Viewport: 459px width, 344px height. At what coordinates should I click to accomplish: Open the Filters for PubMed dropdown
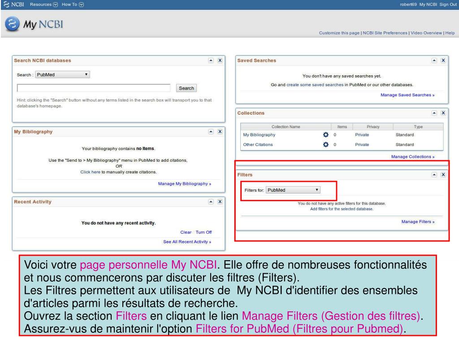[293, 190]
